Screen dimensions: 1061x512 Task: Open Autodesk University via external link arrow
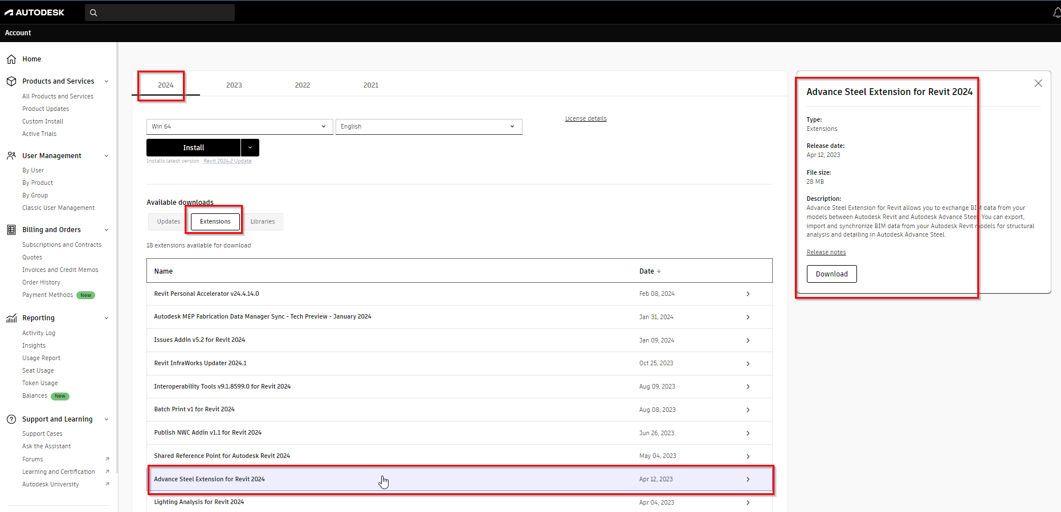pos(107,484)
